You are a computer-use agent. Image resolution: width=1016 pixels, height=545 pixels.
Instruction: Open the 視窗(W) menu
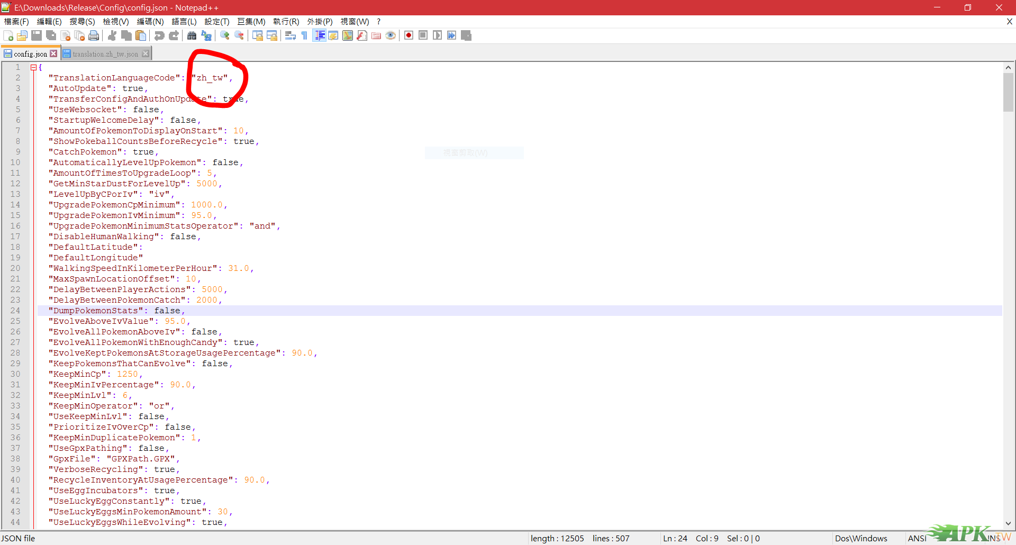coord(355,22)
